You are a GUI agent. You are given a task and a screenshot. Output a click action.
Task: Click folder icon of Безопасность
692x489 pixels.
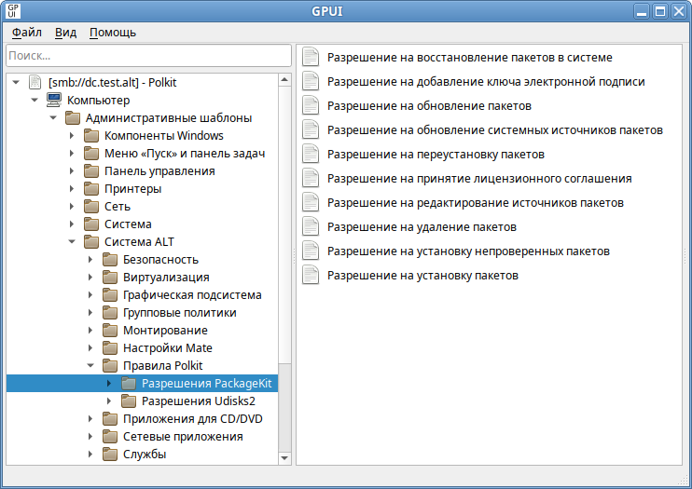point(110,260)
